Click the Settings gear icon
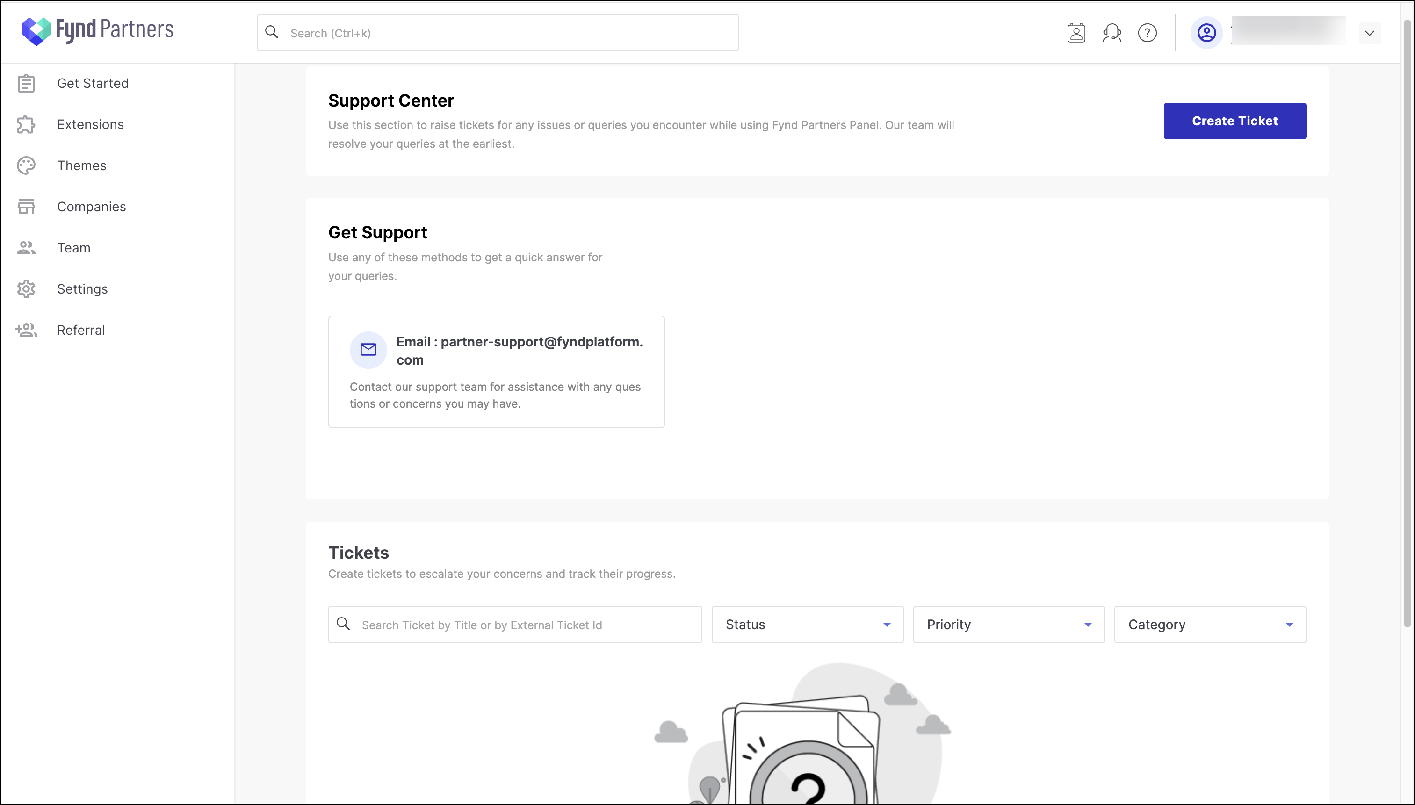 point(26,289)
